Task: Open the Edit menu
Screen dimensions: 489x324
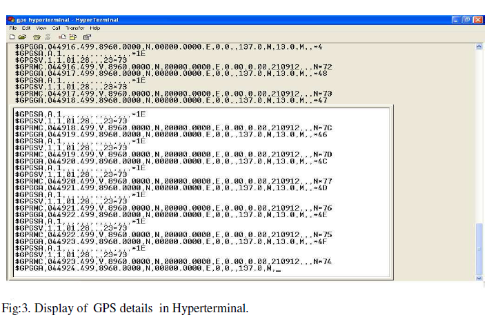Action: tap(26, 28)
